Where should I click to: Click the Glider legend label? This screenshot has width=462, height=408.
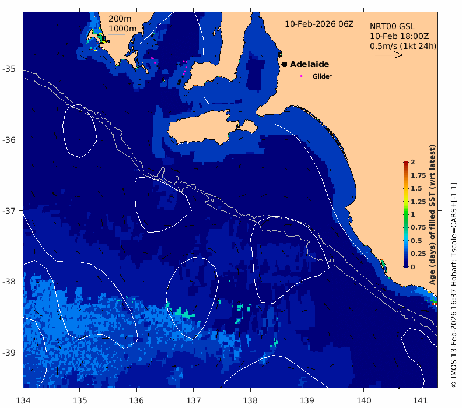coord(322,76)
